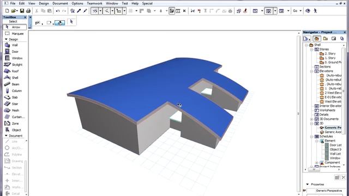Screen dimensions: 349x196
Task: Collapse the Stories tree node
Action: (x=311, y=50)
